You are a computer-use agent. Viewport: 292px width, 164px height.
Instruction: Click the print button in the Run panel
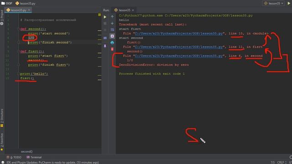[112, 42]
